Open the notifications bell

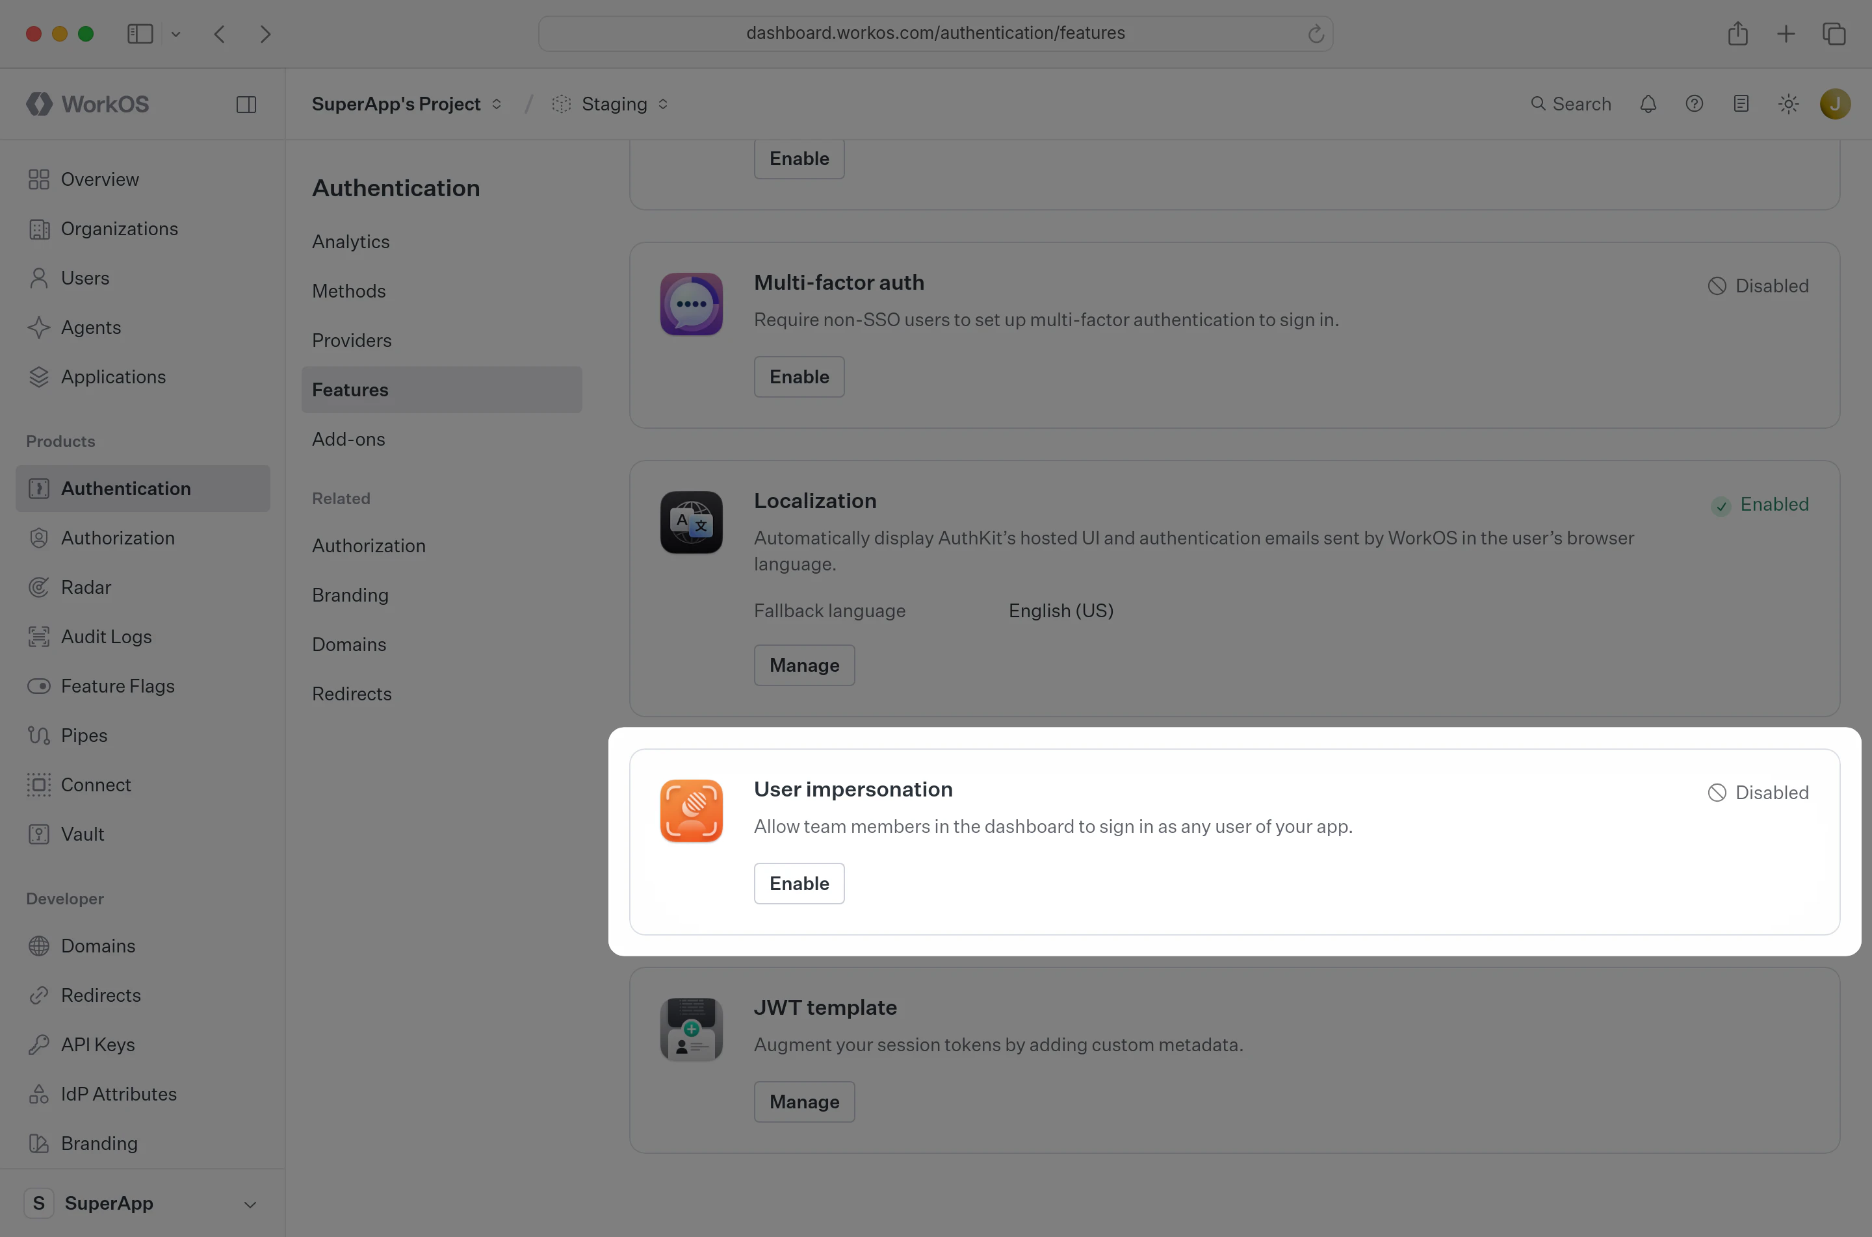click(x=1648, y=104)
